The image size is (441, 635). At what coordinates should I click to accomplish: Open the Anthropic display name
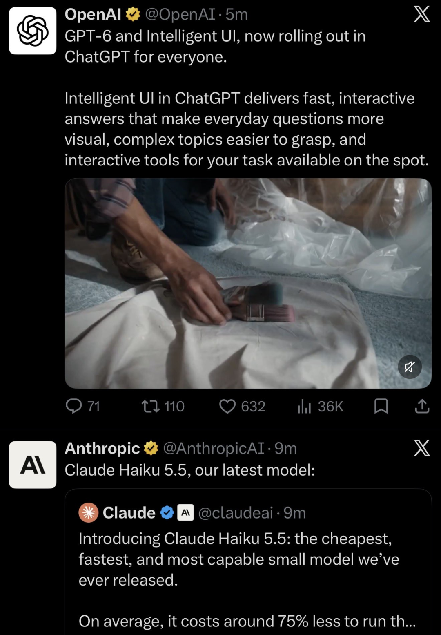point(102,448)
